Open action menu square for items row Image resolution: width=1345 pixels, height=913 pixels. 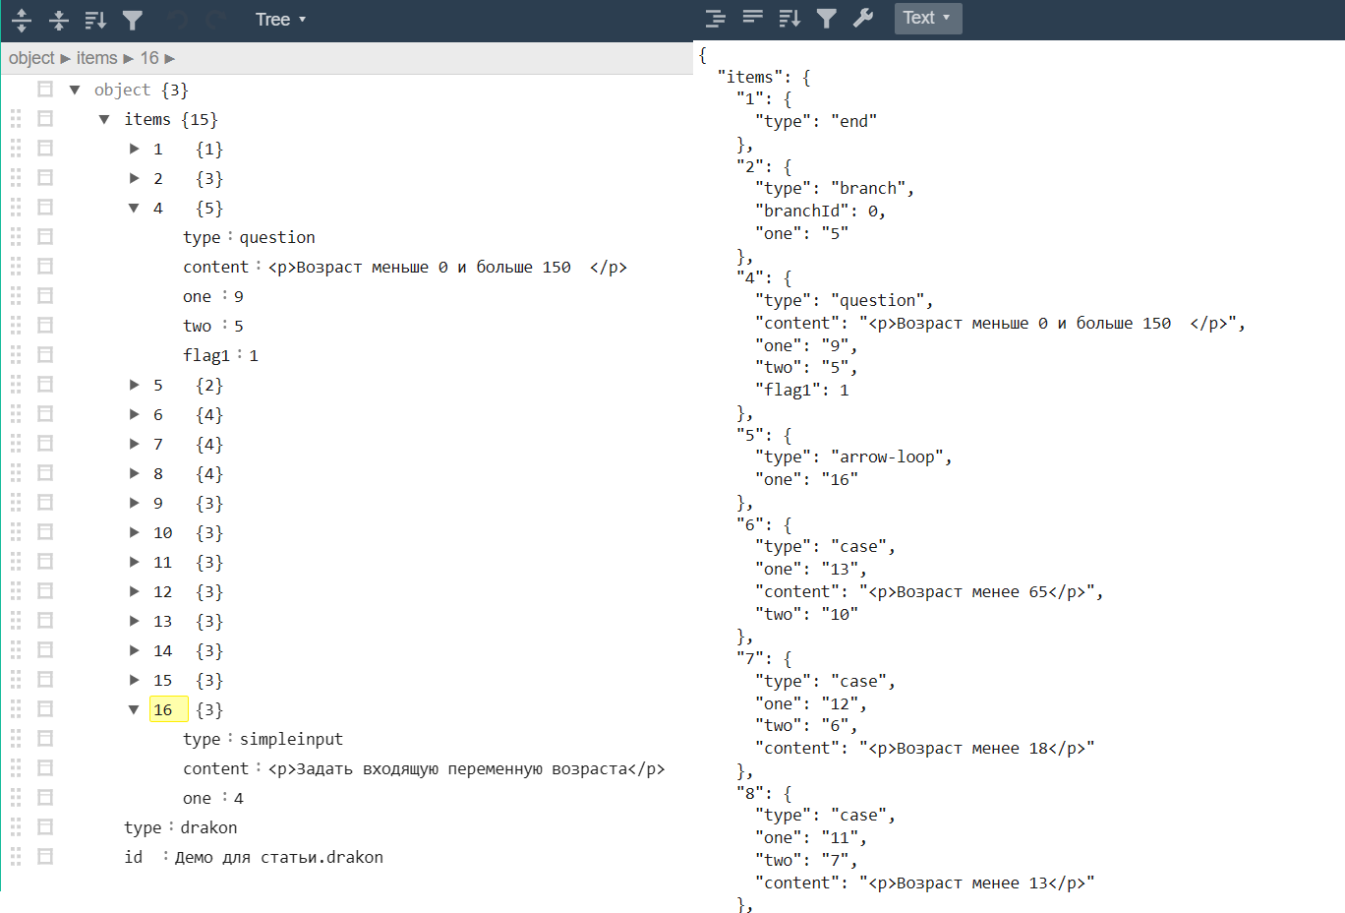coord(45,119)
